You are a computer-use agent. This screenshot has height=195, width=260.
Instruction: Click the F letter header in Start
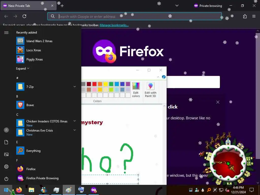(17, 160)
